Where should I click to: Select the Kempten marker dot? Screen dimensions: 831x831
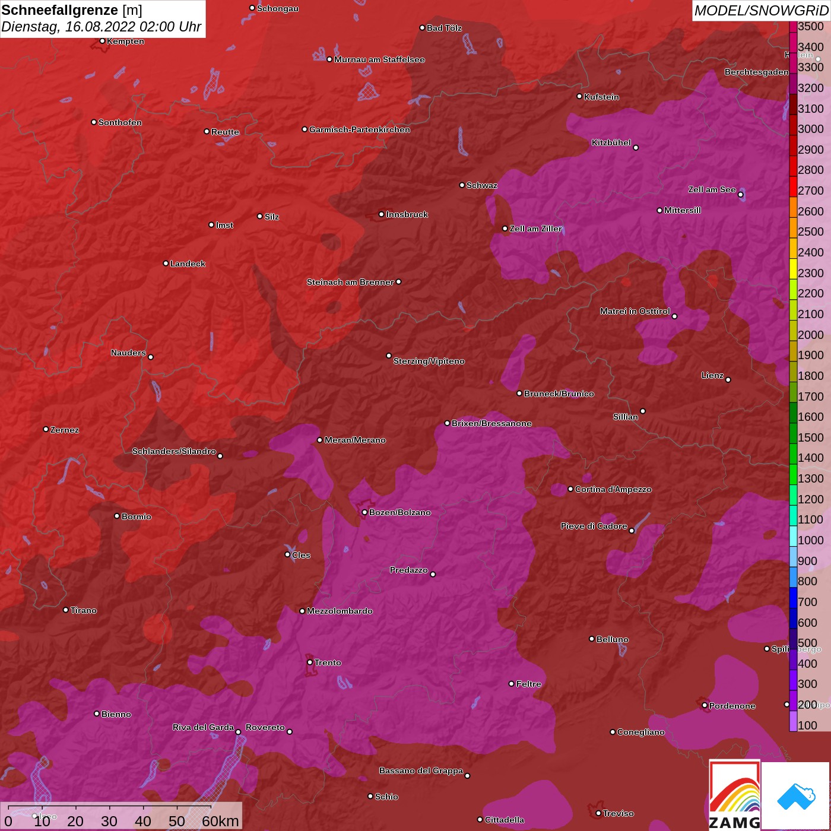tap(103, 41)
